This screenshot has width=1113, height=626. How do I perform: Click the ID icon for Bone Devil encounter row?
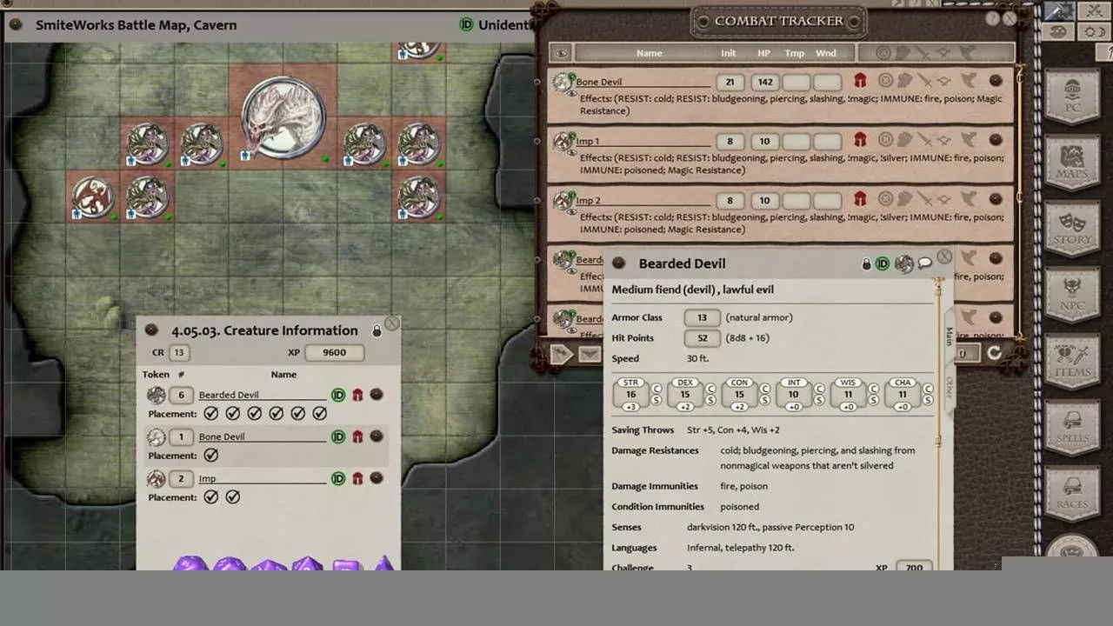(x=338, y=436)
